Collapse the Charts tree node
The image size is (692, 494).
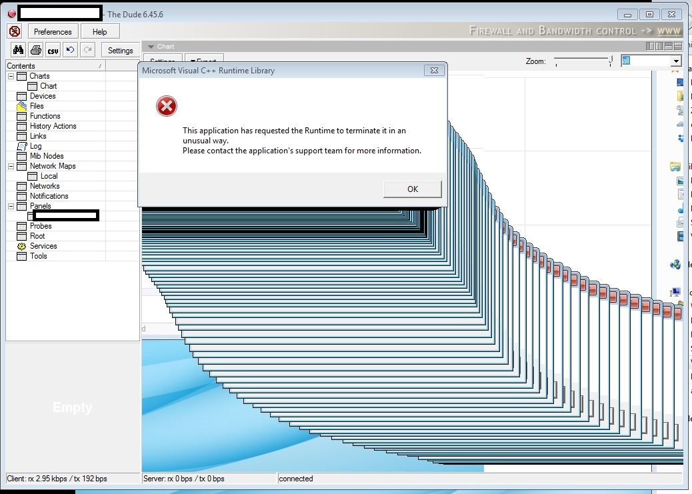pyautogui.click(x=11, y=76)
